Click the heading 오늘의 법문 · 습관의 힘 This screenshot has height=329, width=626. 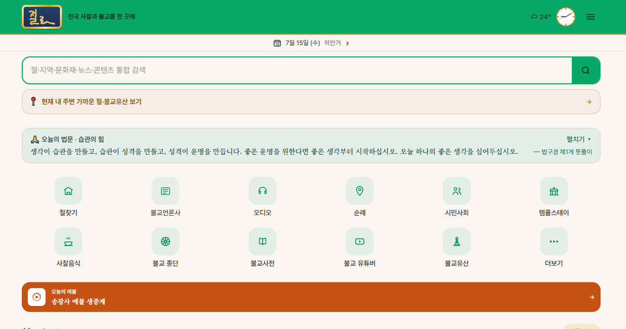click(x=67, y=139)
